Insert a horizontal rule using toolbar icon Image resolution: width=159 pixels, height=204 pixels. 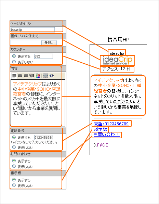(45, 76)
